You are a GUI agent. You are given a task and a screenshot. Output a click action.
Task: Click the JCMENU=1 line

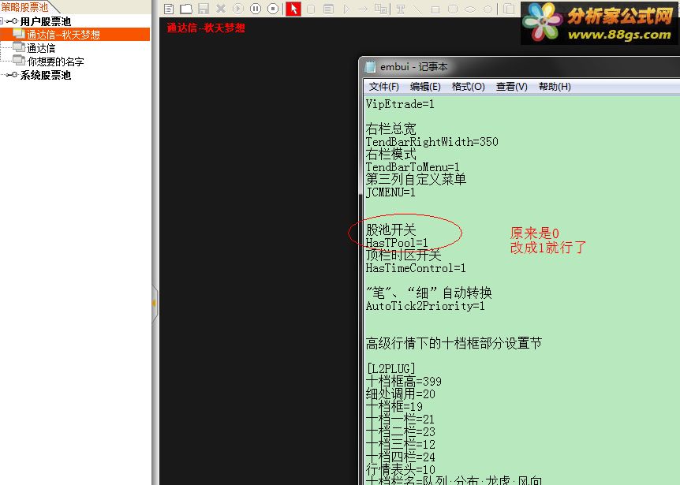point(390,192)
